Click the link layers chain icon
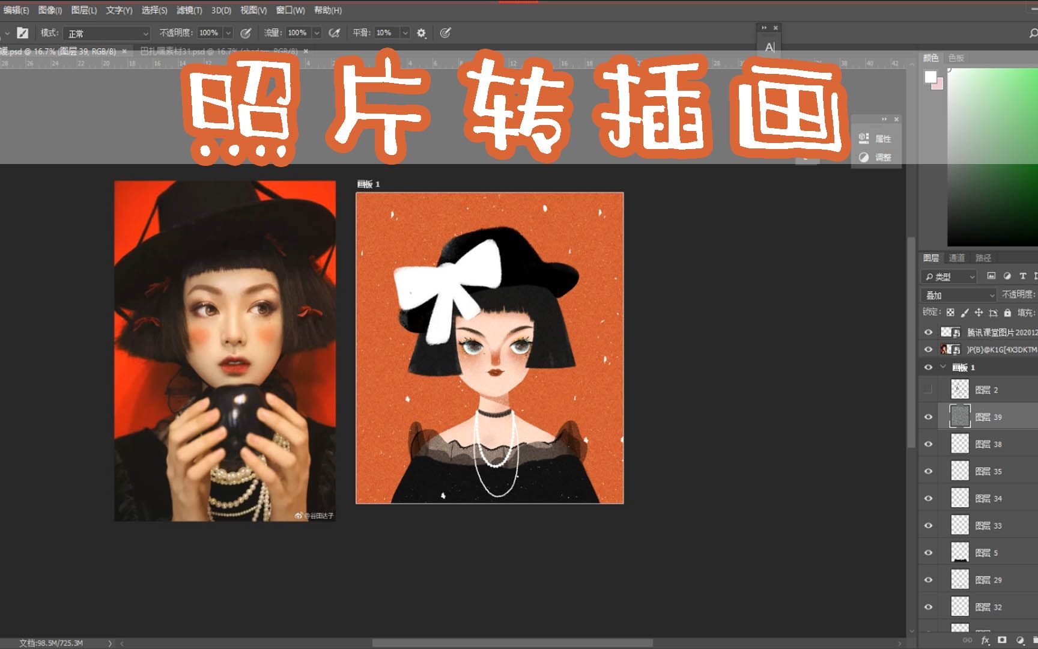Image resolution: width=1038 pixels, height=649 pixels. [968, 641]
